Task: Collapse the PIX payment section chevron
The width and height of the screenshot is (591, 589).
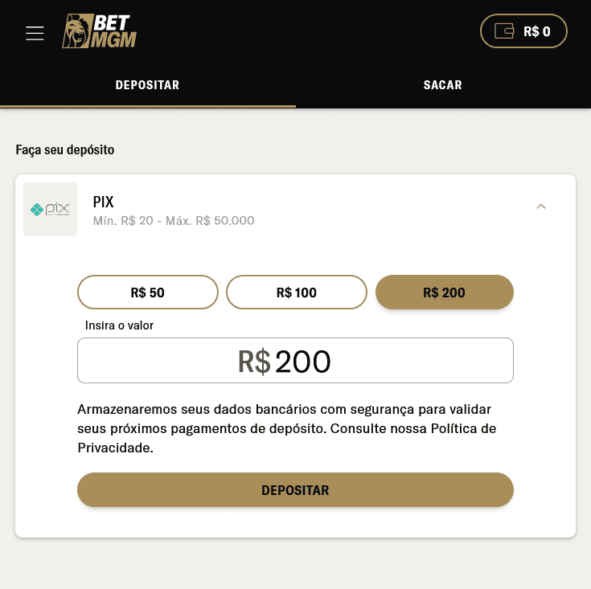Action: (x=541, y=207)
